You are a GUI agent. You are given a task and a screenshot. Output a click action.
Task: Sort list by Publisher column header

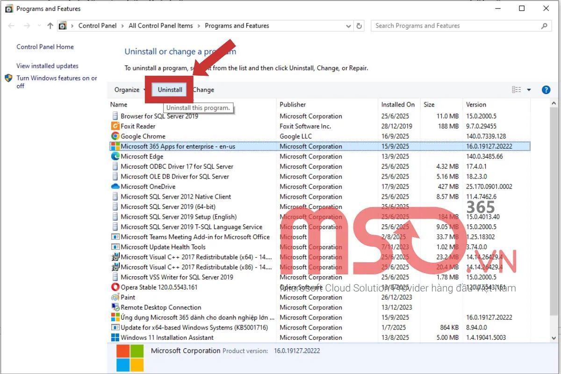[293, 105]
